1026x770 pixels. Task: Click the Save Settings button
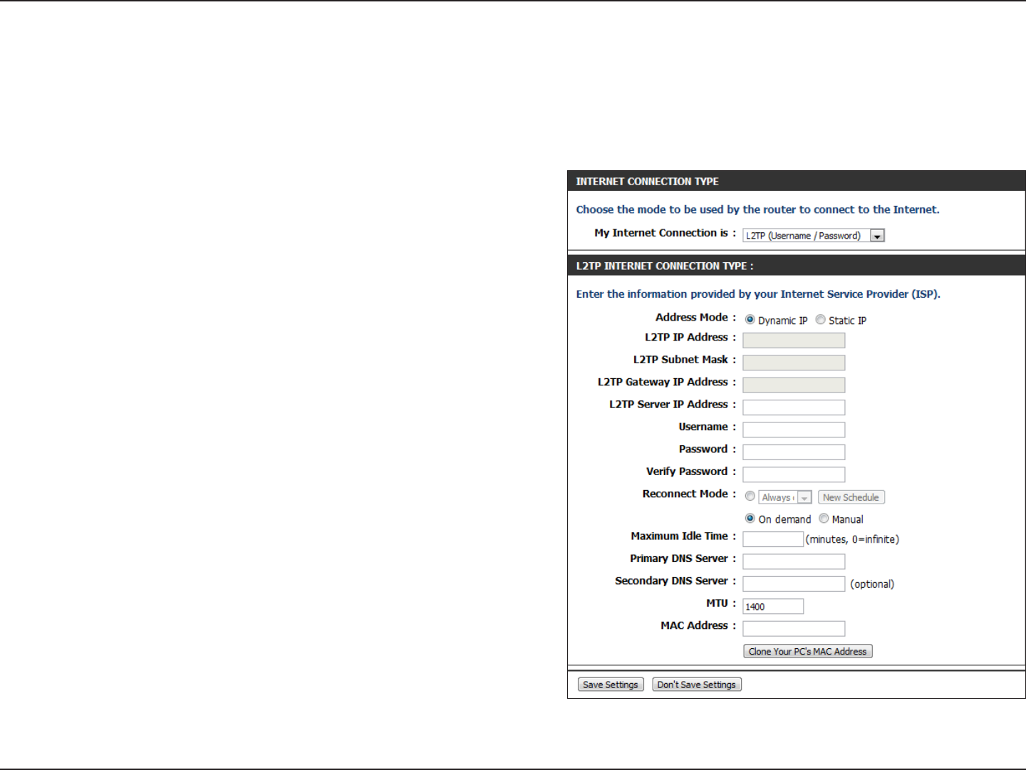tap(611, 685)
